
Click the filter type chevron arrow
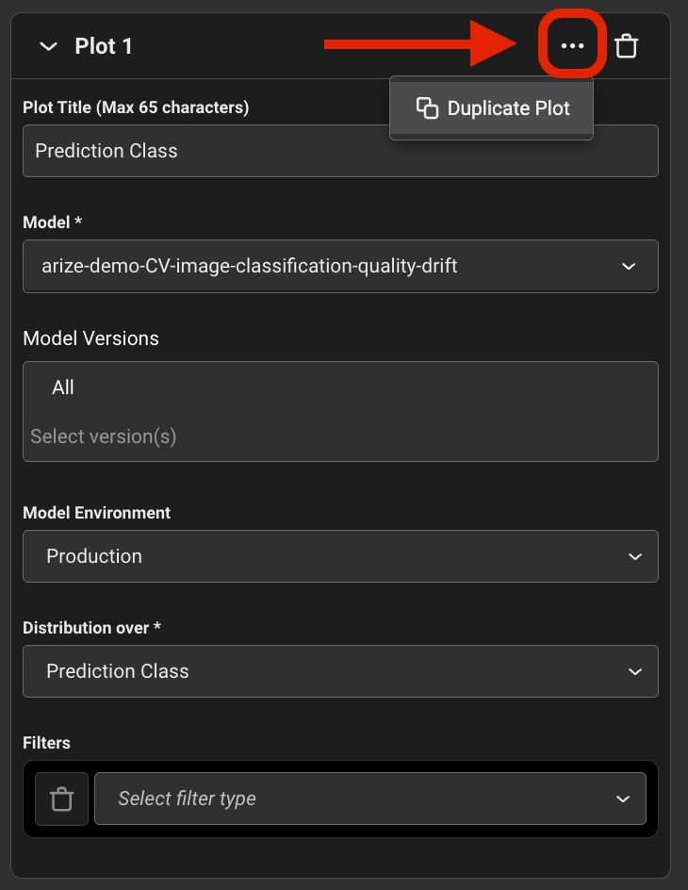pyautogui.click(x=622, y=799)
